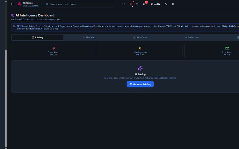This screenshot has width=239, height=149.
Task: Switch to the Risk Cards tab
Action: [140, 37]
